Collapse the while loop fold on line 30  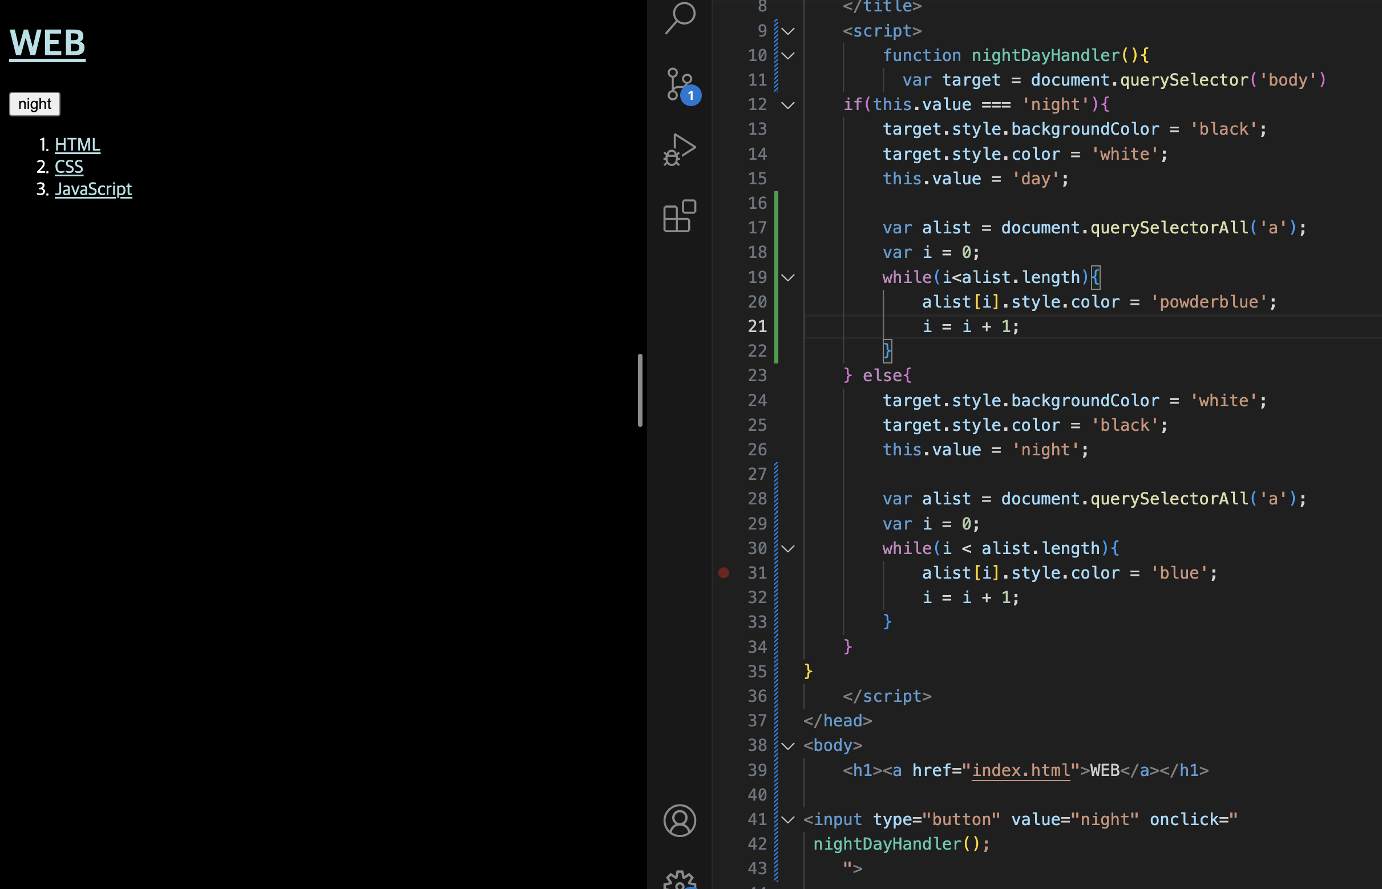tap(788, 548)
